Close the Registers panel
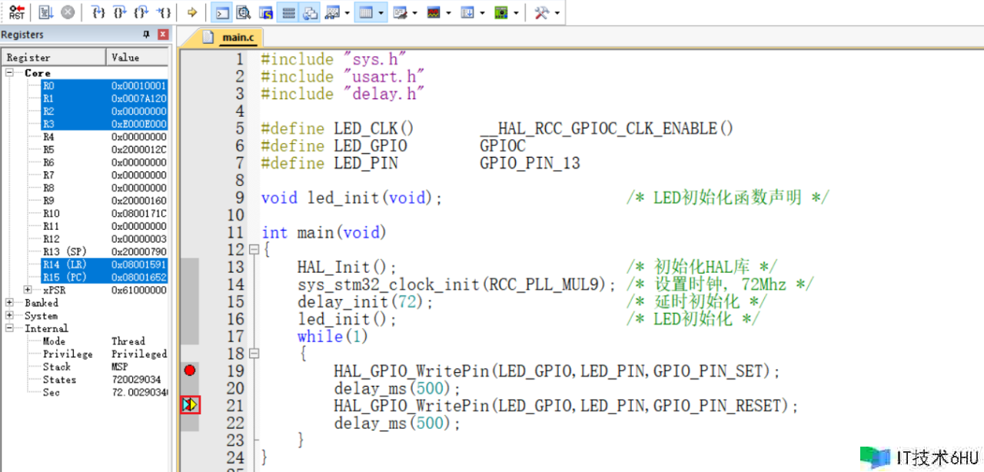 click(x=163, y=35)
